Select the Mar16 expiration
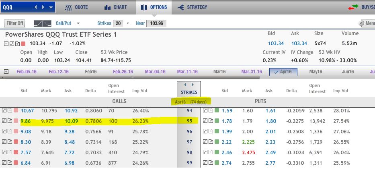The image size is (375, 170). pyautogui.click(x=219, y=72)
